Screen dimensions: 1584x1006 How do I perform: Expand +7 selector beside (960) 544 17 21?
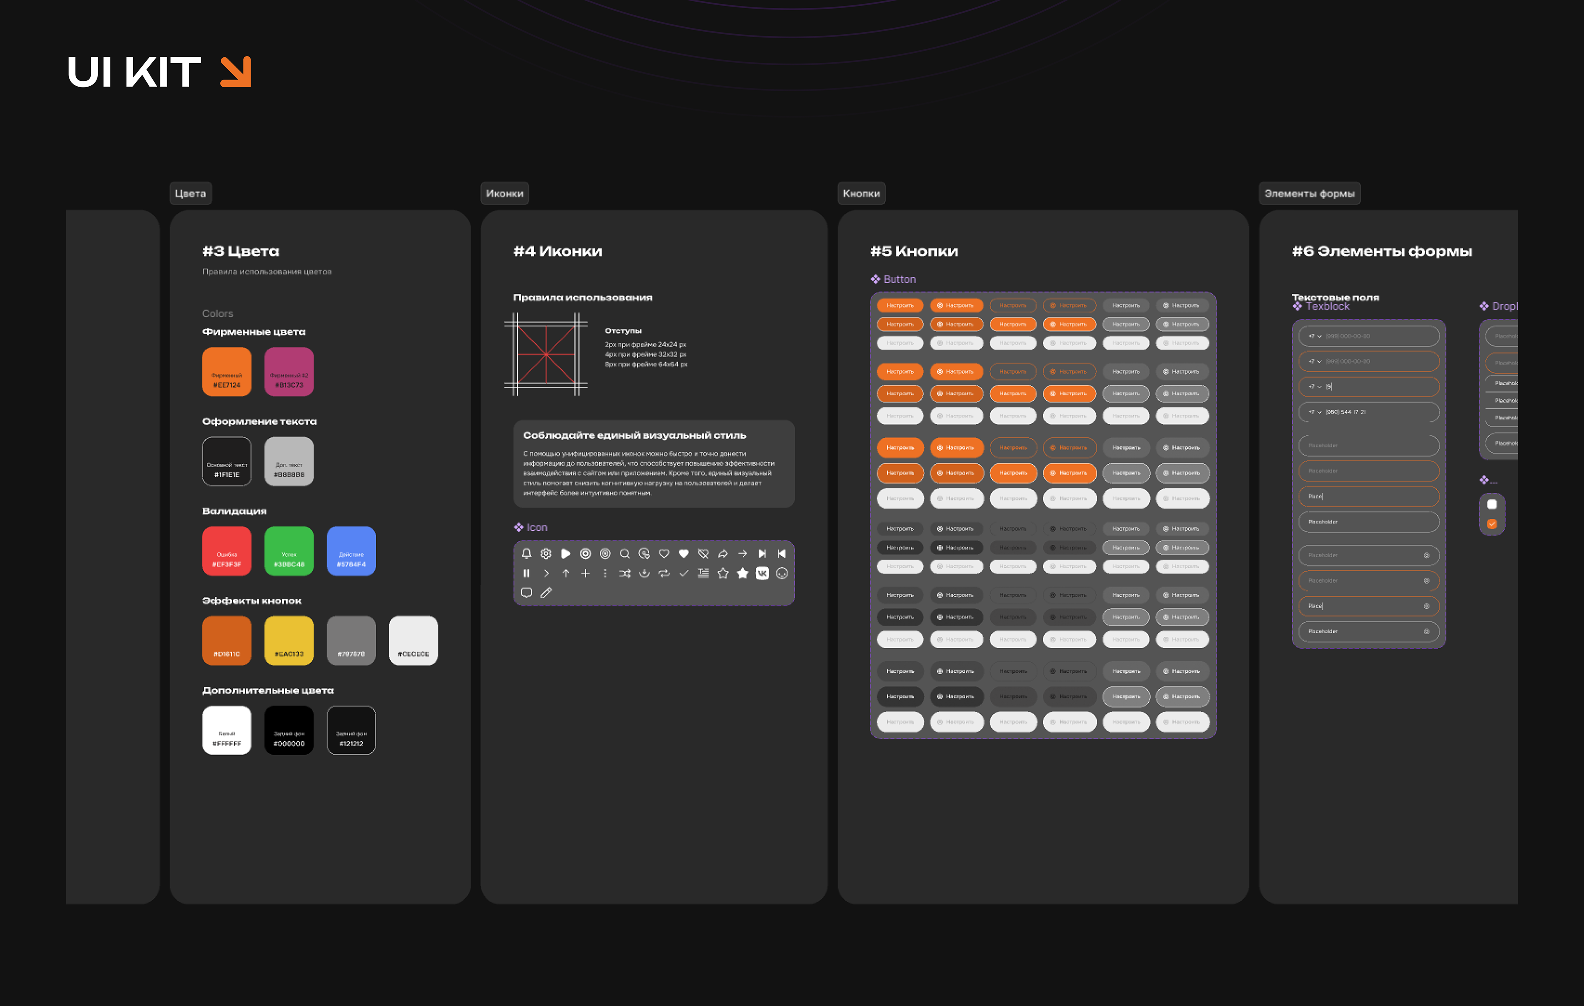pyautogui.click(x=1315, y=412)
